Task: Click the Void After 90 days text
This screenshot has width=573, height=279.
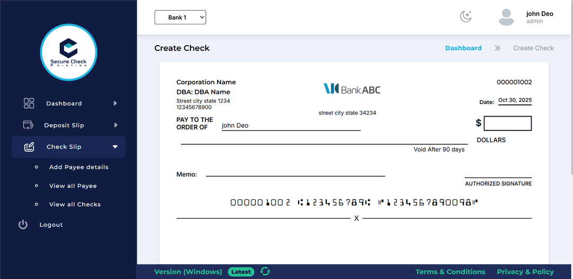Action: pyautogui.click(x=439, y=150)
